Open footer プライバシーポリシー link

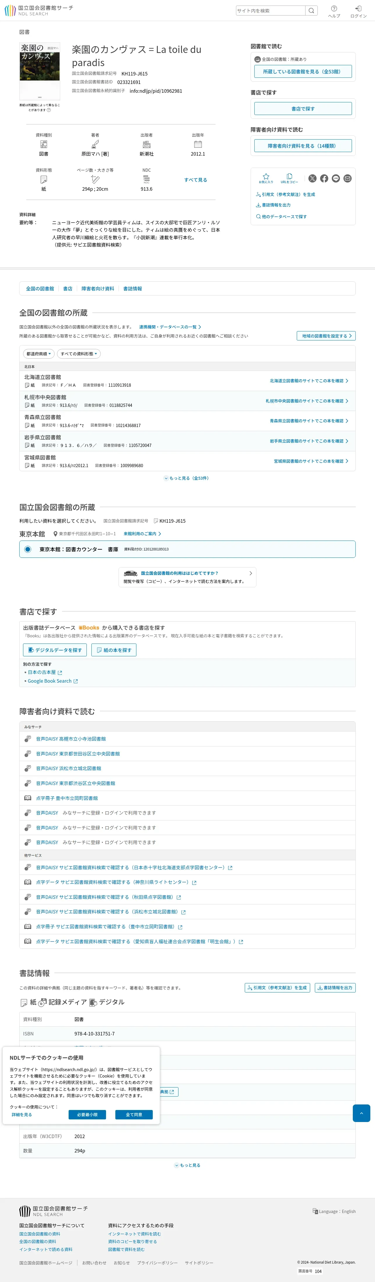coord(157,1262)
